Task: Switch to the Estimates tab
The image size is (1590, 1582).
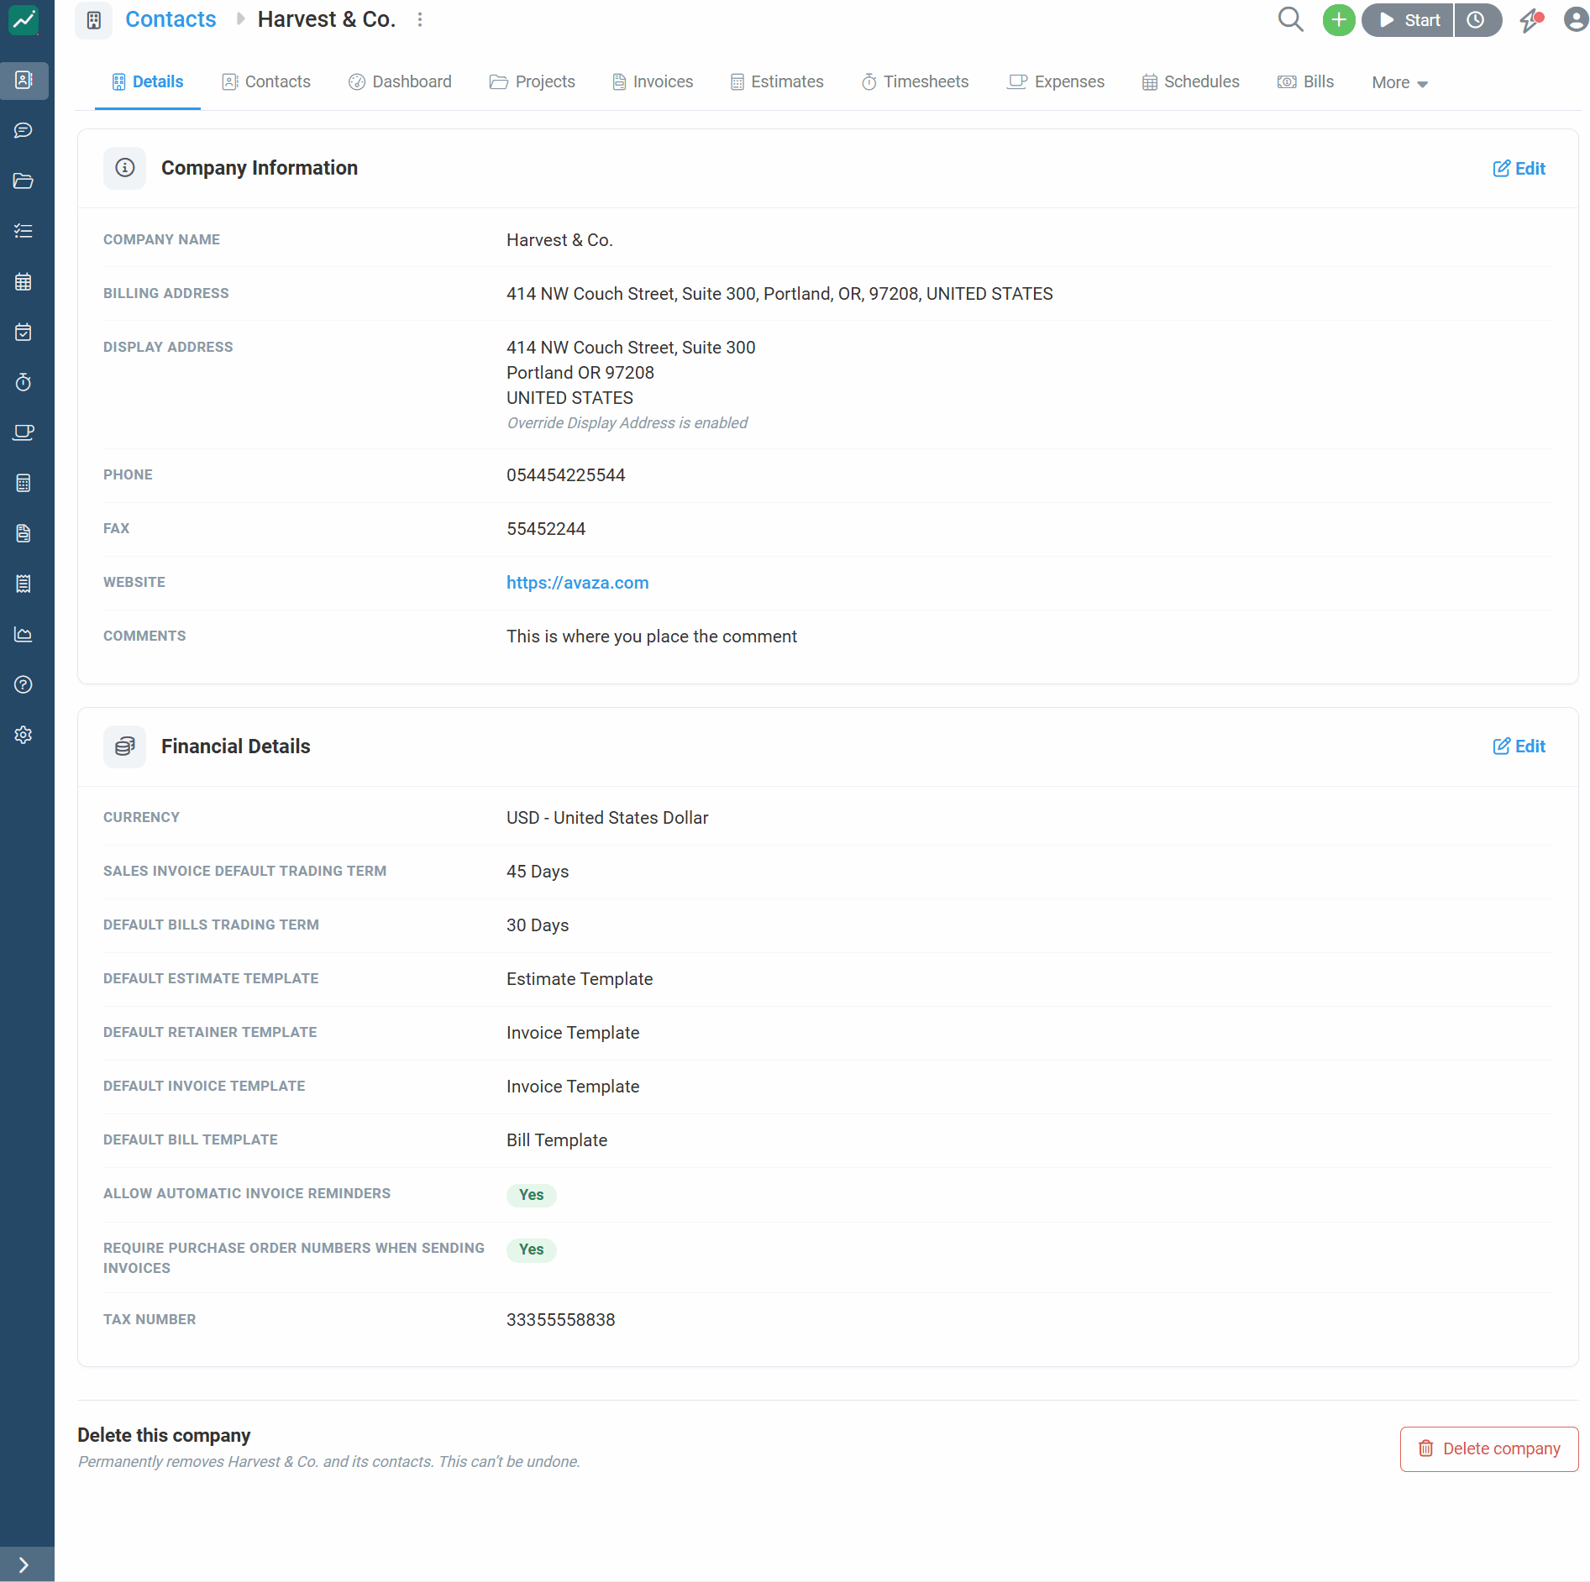Action: coord(777,82)
